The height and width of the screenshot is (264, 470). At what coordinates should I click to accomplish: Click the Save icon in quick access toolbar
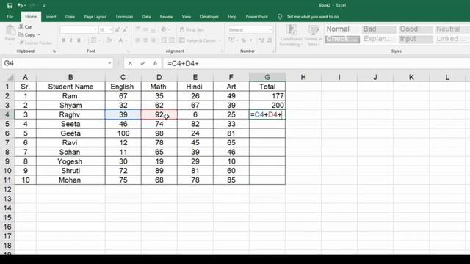point(10,5)
